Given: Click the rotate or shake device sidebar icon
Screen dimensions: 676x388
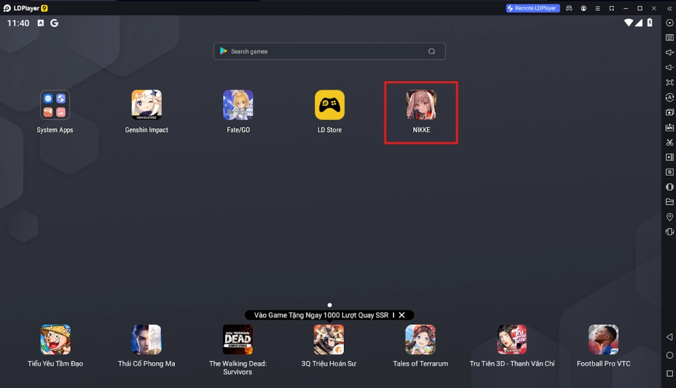Looking at the screenshot, I should tap(669, 232).
